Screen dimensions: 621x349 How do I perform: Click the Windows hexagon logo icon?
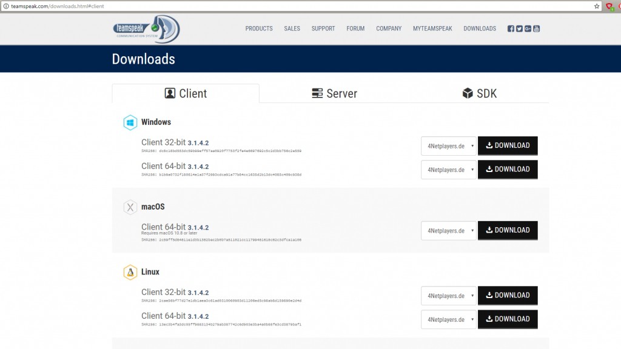(x=130, y=122)
